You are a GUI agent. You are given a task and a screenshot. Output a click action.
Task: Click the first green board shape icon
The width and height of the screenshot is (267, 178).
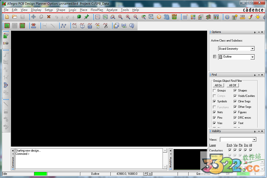(x=7, y=26)
